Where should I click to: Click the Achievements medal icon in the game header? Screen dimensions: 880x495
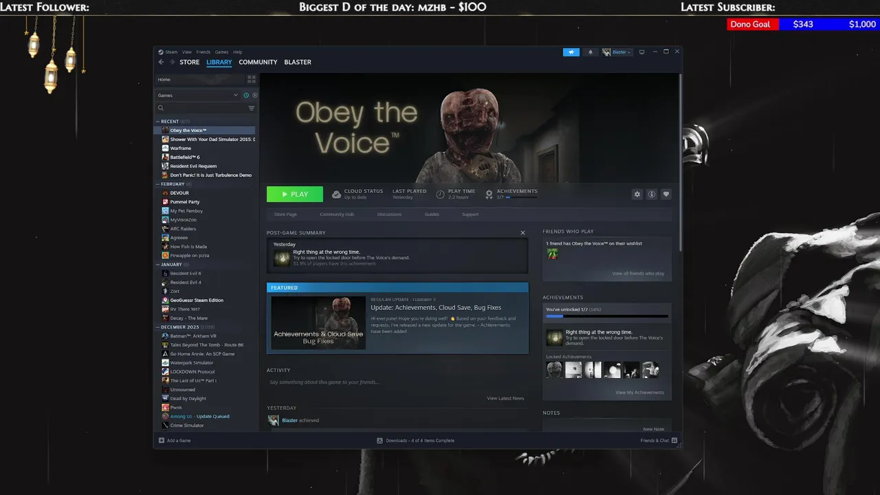tap(489, 195)
